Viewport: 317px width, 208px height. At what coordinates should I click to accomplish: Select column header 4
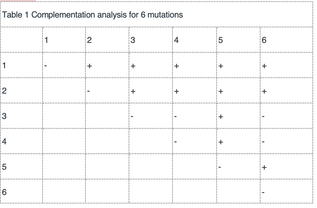point(176,40)
